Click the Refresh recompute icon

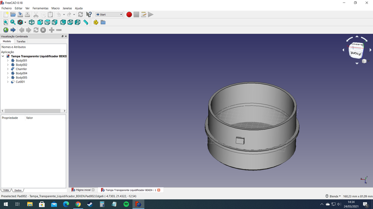pyautogui.click(x=81, y=15)
